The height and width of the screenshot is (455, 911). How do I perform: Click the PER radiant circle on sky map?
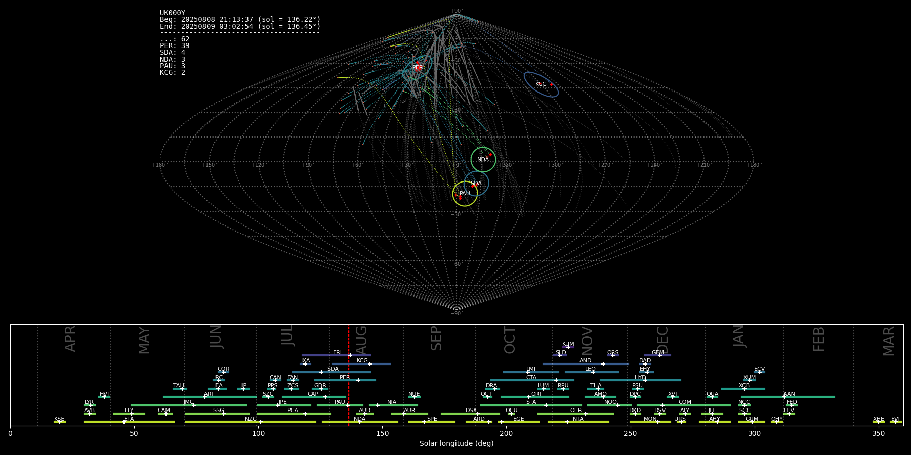point(418,68)
